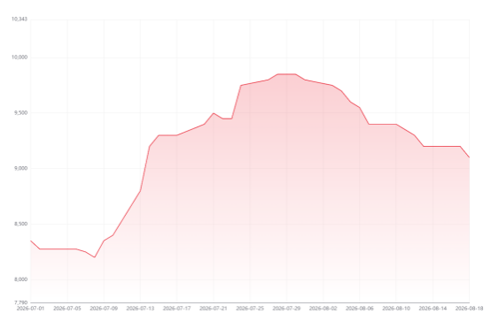Select the 2026-07-25 x-axis label

(250, 309)
